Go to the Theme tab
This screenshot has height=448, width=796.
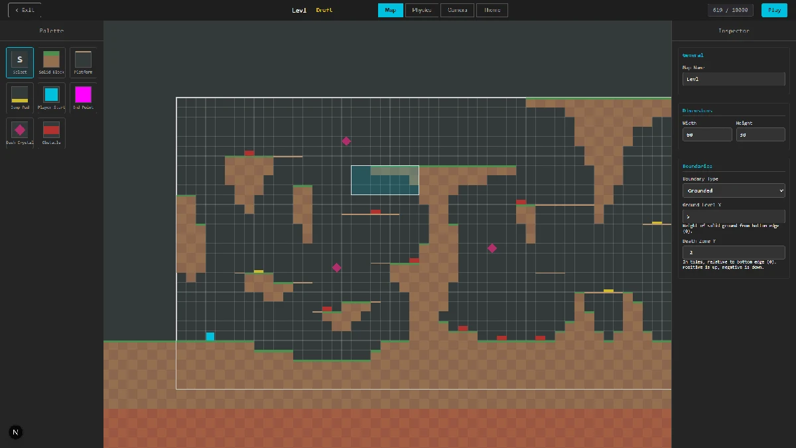492,10
